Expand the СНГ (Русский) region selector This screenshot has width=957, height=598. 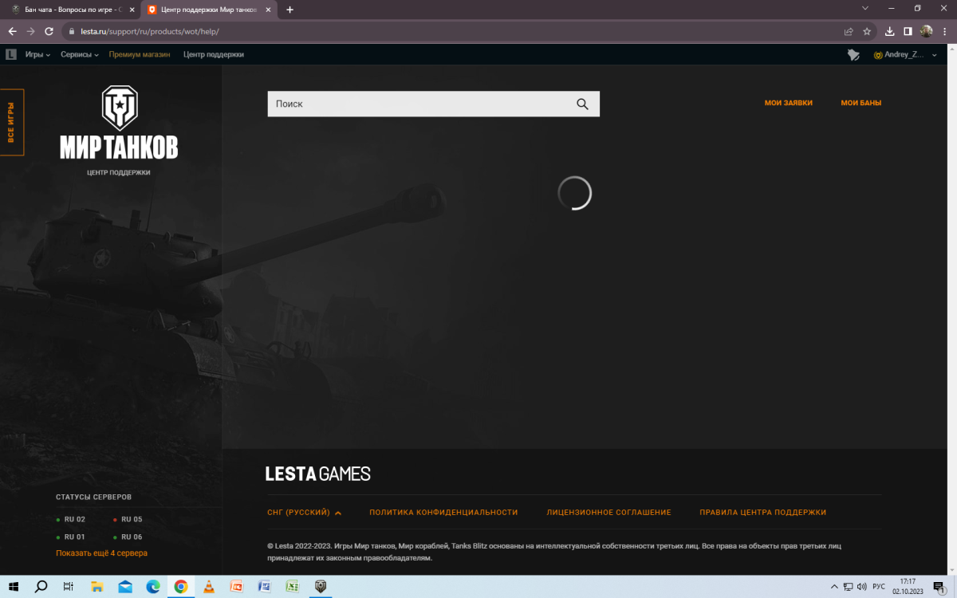[x=305, y=513]
